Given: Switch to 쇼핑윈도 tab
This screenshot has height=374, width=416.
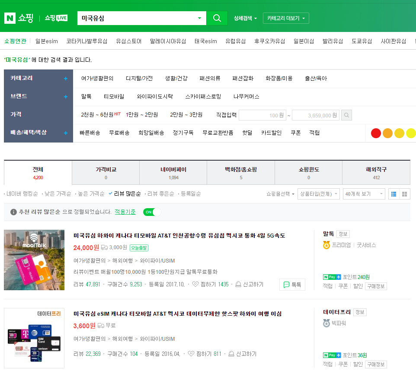Looking at the screenshot, I should pyautogui.click(x=309, y=173).
